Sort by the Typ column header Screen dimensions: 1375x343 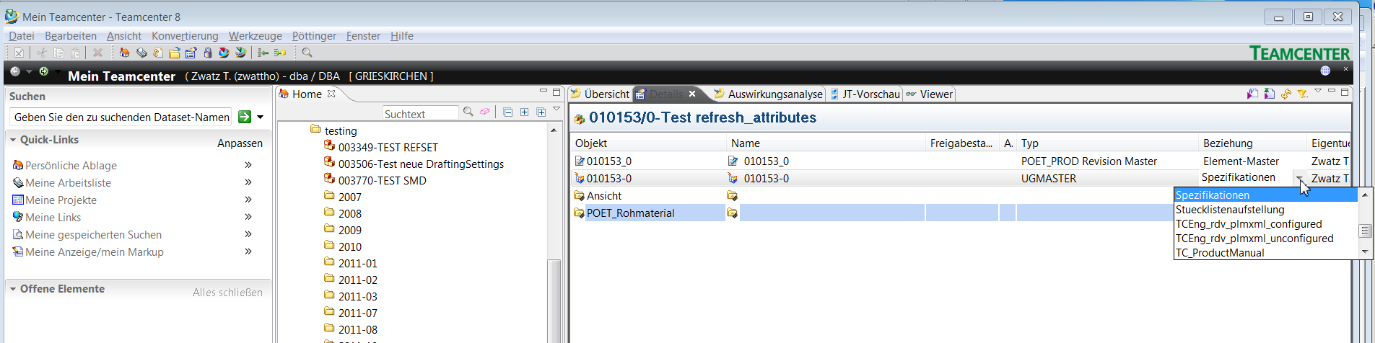click(1106, 143)
